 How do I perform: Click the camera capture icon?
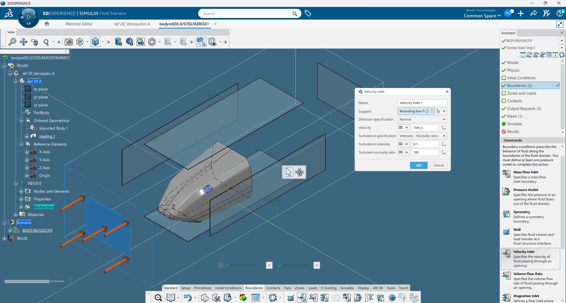[x=69, y=42]
